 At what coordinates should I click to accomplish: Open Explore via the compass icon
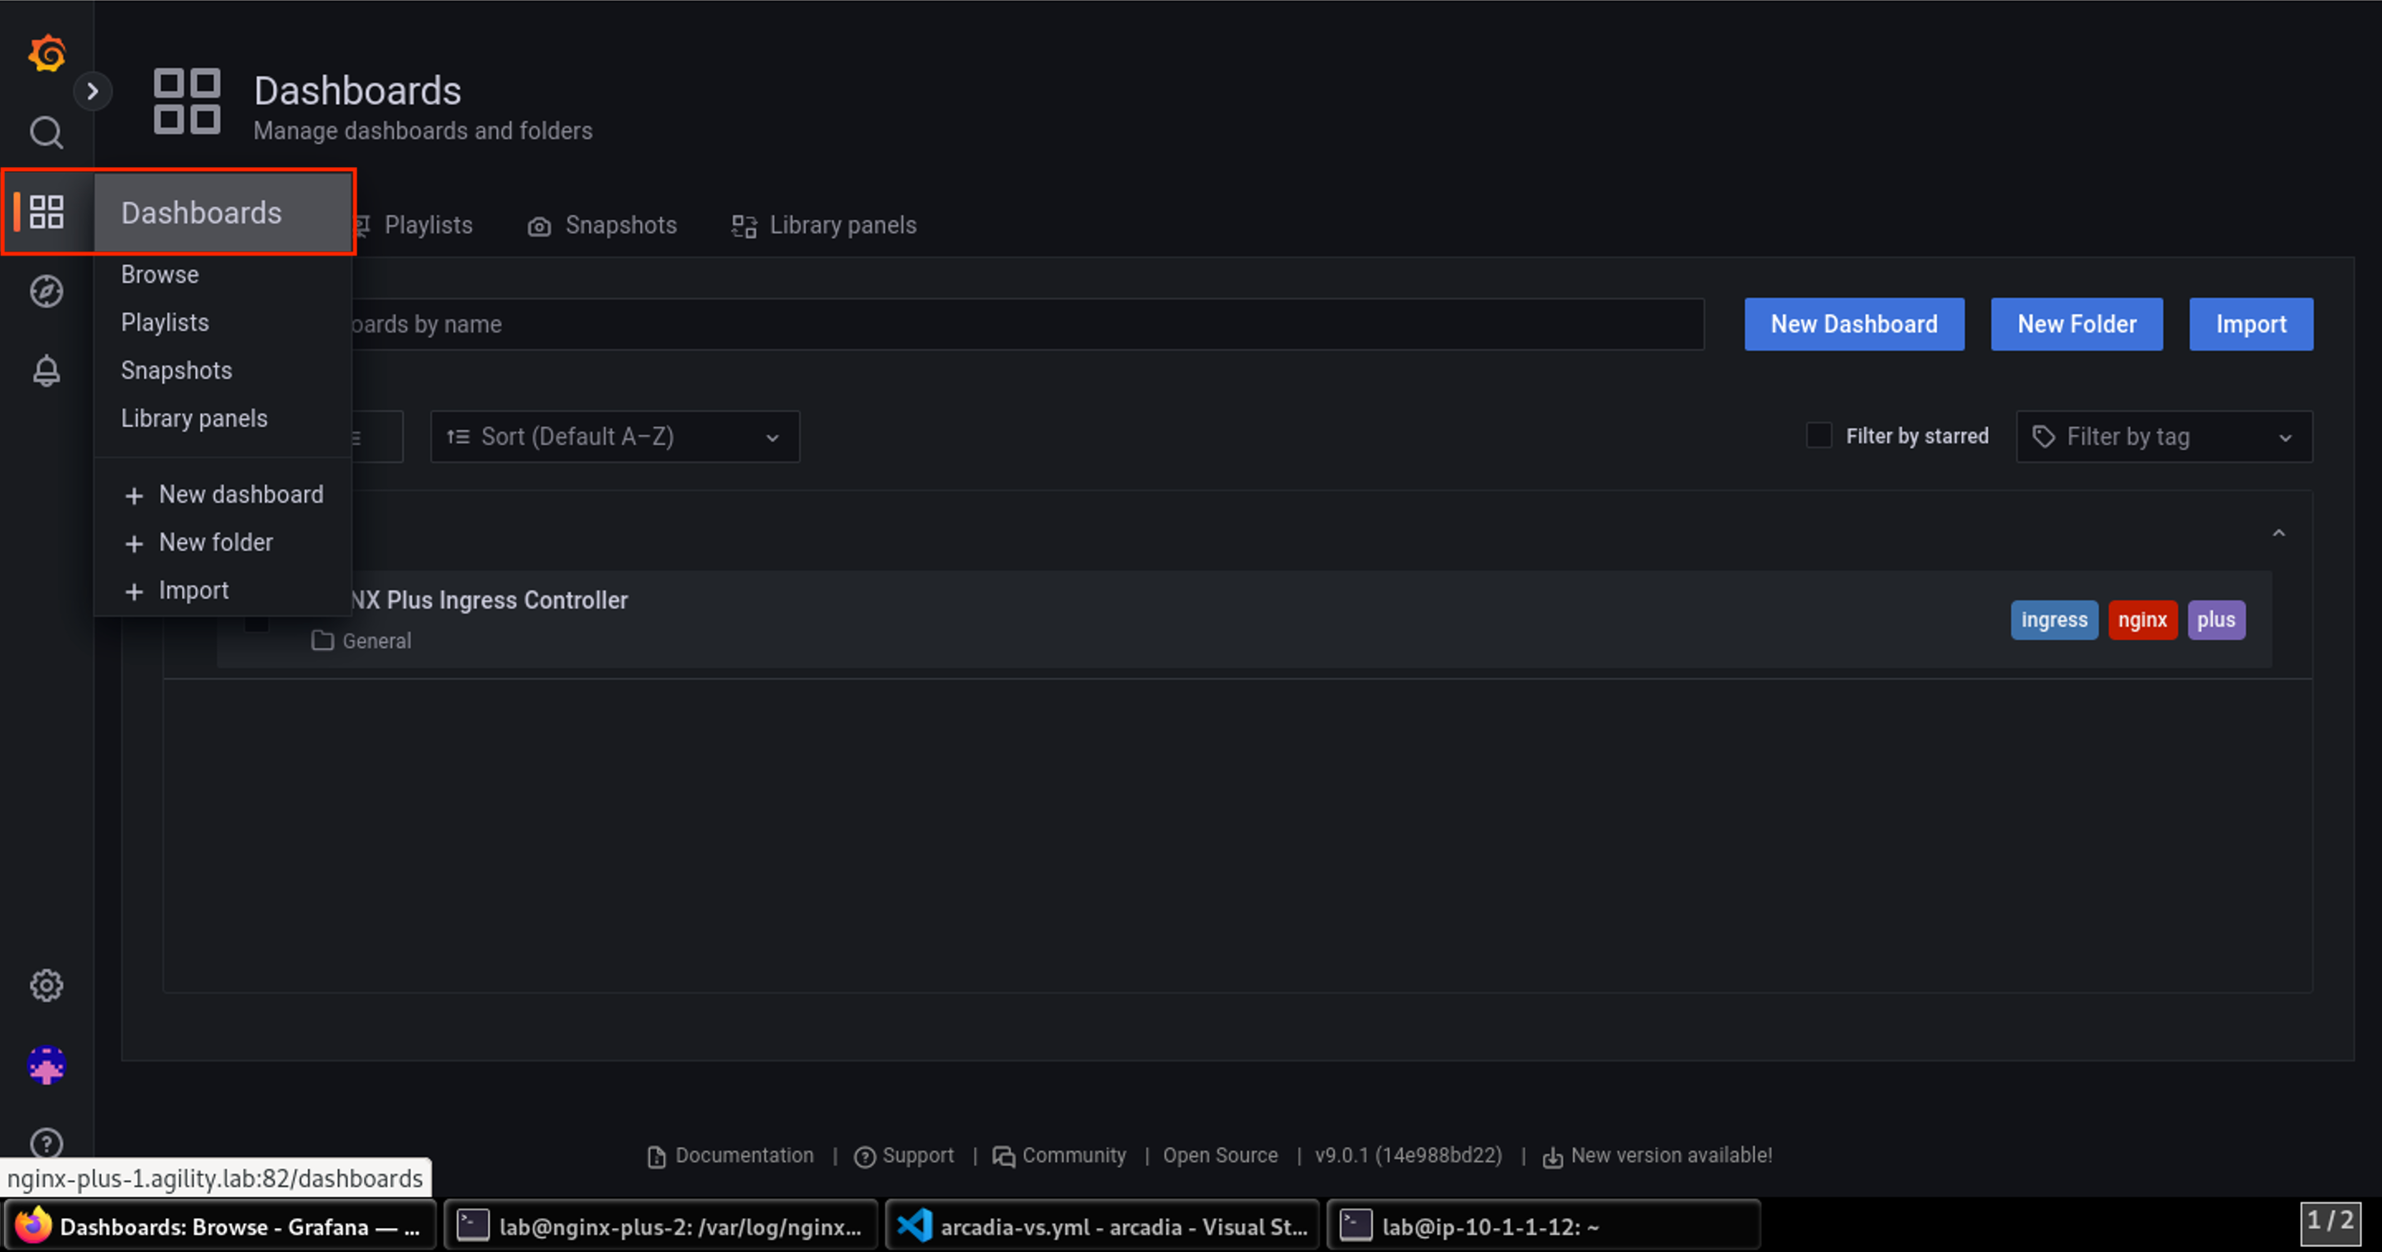(x=46, y=291)
